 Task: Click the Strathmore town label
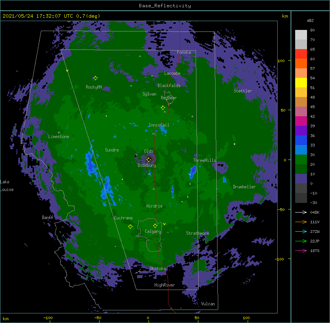click(x=198, y=233)
